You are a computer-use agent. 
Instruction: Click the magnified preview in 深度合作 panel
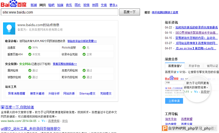click(197, 89)
